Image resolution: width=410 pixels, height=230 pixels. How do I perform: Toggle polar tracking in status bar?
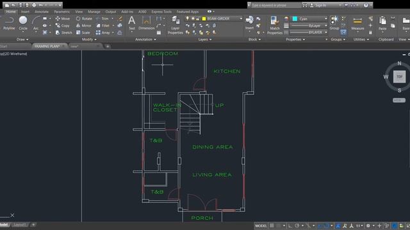297,226
